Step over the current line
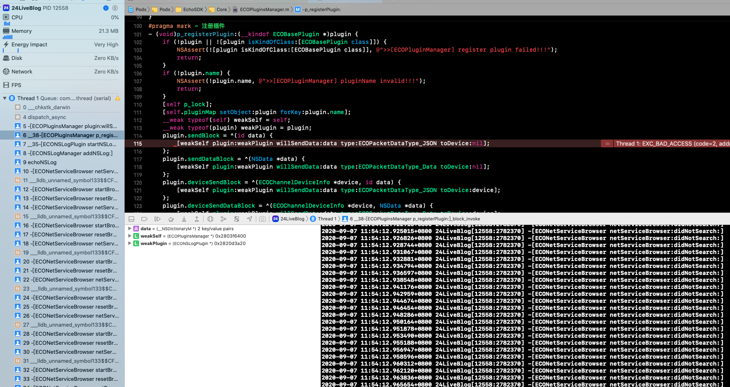The height and width of the screenshot is (387, 730). 171,219
